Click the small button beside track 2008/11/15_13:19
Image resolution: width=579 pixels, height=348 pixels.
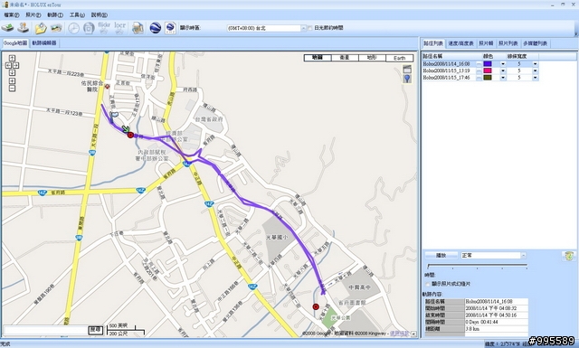(479, 71)
